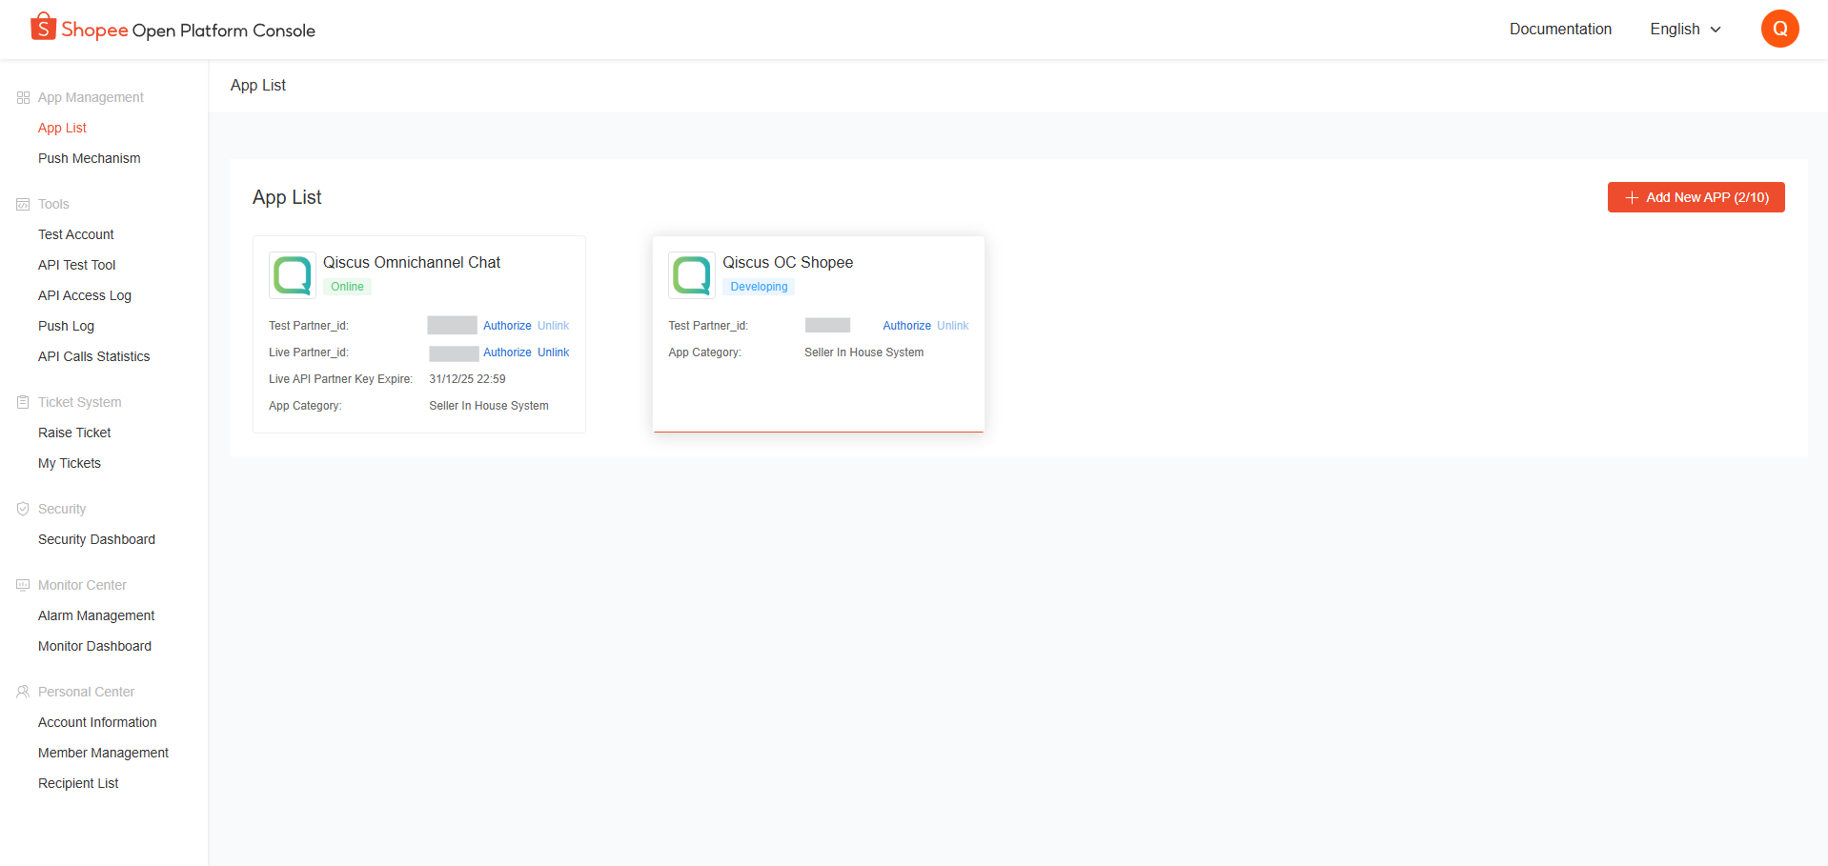The width and height of the screenshot is (1828, 866).
Task: Click Qiscus Omnichannel Chat app logo
Action: pos(293,275)
